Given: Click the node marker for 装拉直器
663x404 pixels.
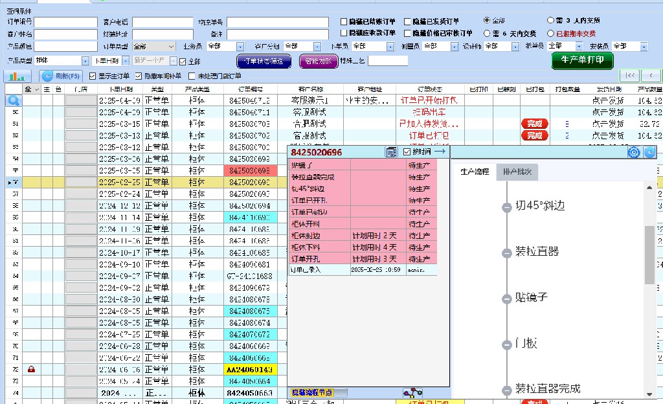Looking at the screenshot, I should point(506,253).
